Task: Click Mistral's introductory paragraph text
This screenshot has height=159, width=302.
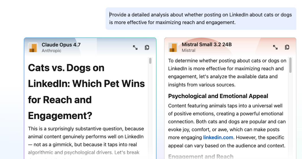Action: 227,73
